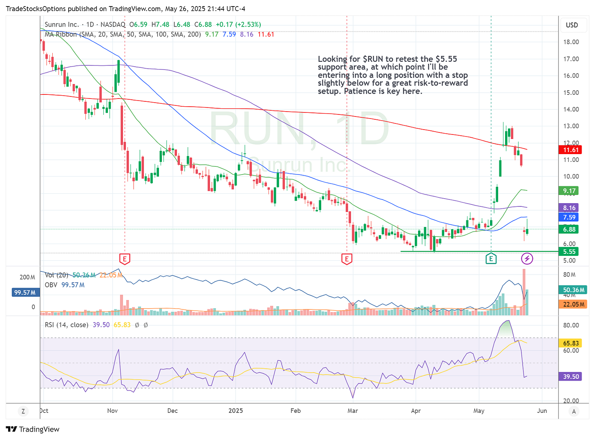Click the +0.17 (+2.53%) change value
Screen dimensions: 595x439
[x=238, y=25]
